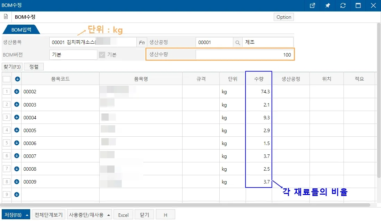Open the Option menu
Image resolution: width=381 pixels, height=221 pixels.
pyautogui.click(x=284, y=17)
